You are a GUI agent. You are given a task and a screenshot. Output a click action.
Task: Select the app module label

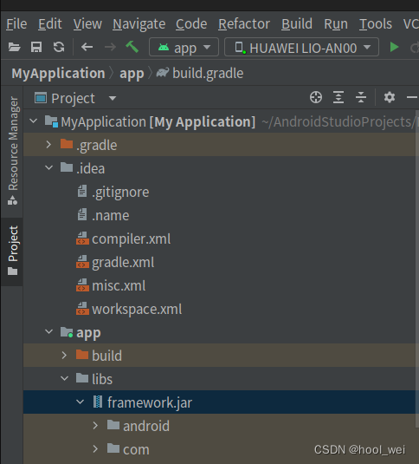point(88,333)
